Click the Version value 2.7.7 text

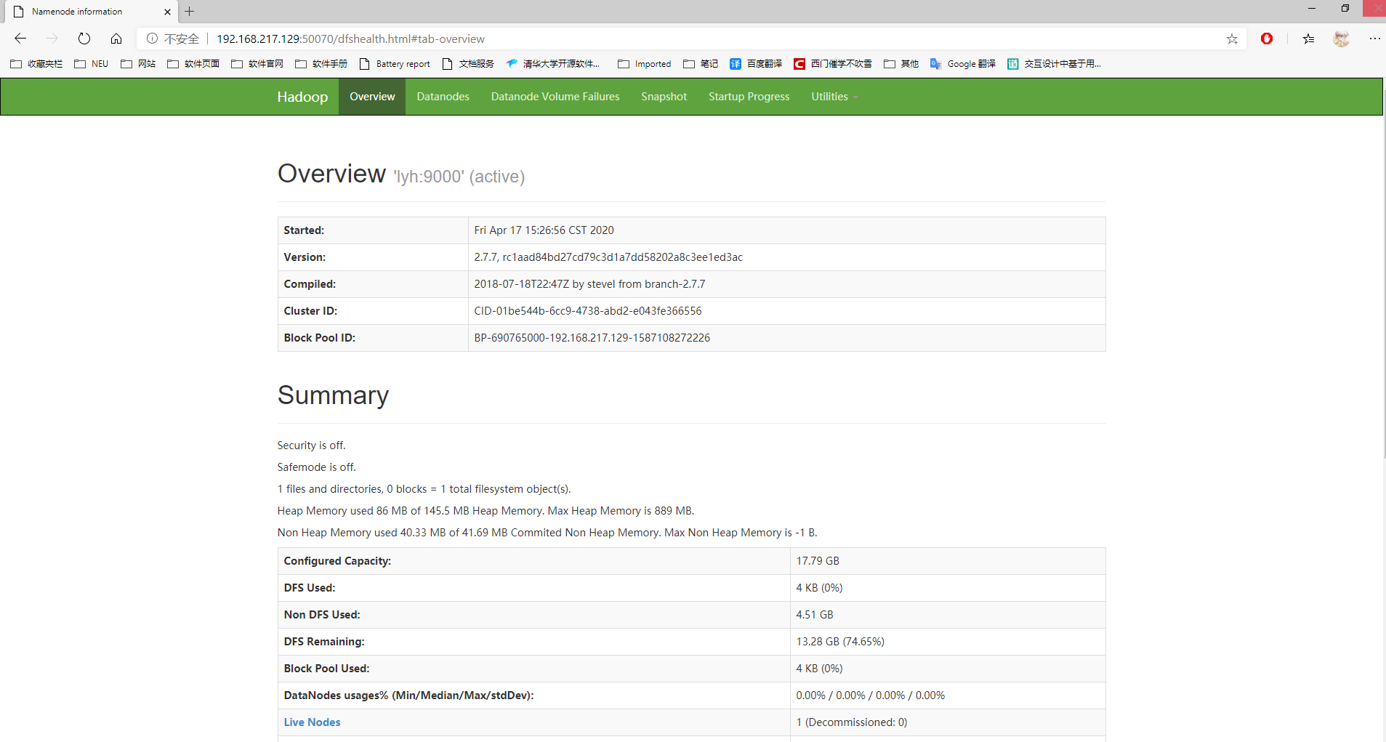[608, 257]
